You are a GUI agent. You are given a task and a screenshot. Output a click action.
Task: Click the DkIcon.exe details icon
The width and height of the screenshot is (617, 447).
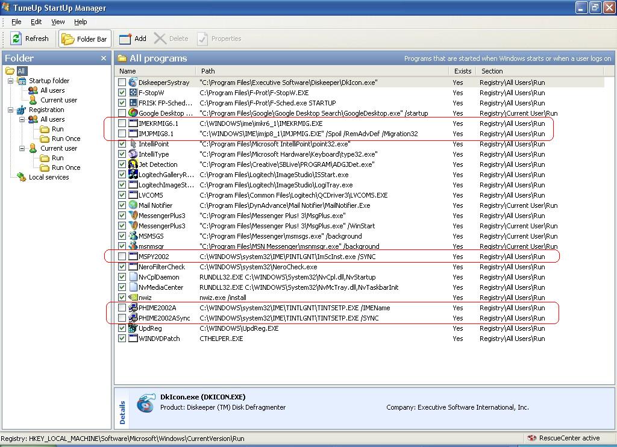pyautogui.click(x=146, y=403)
